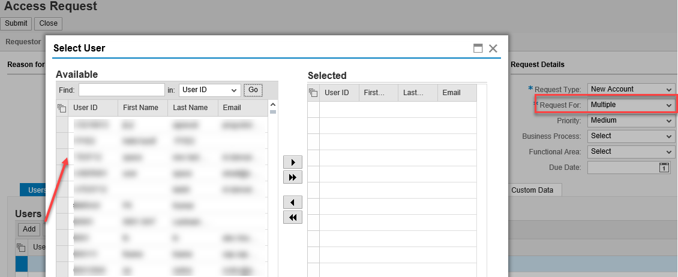Viewport: 678px width, 277px height.
Task: Maximize the Select User dialog
Action: click(x=478, y=48)
